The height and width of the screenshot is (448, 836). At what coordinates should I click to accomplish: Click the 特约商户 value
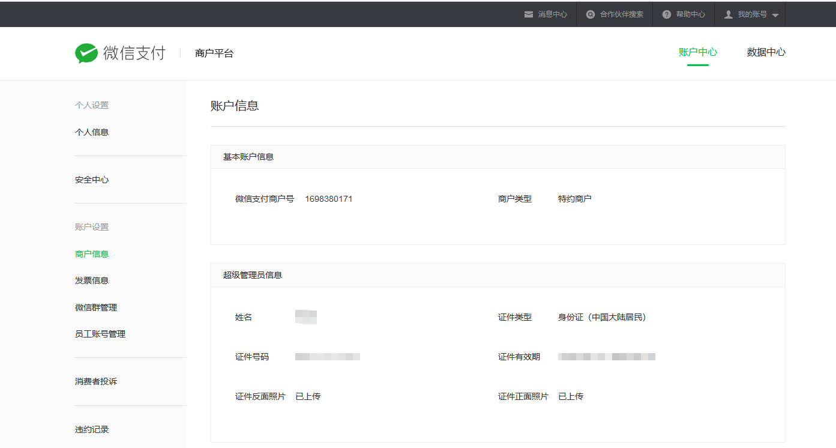click(x=575, y=199)
